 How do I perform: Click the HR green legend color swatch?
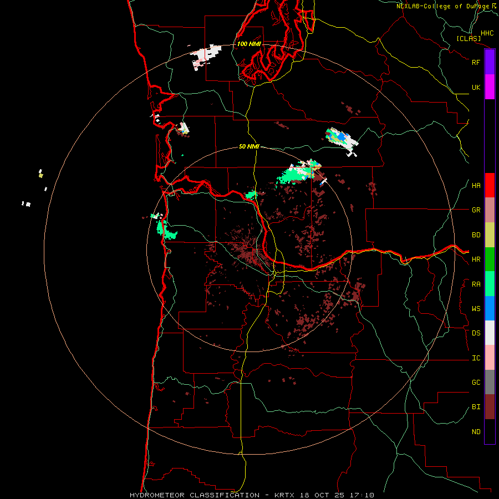tap(490, 259)
